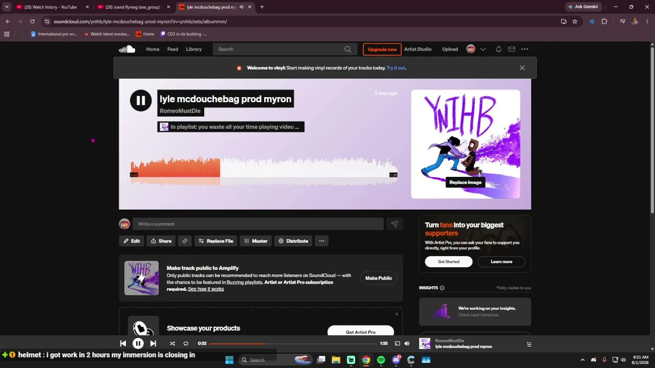Screen dimensions: 655x368
Task: Seek using the bottom player progress bar
Action: 293,343
